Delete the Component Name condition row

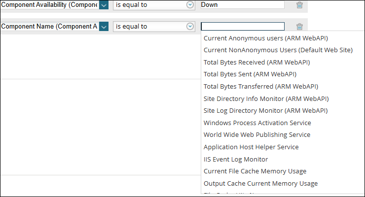click(x=299, y=27)
